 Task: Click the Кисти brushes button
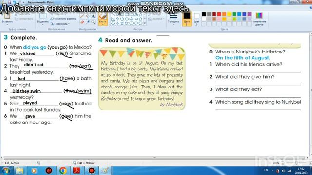(103, 19)
